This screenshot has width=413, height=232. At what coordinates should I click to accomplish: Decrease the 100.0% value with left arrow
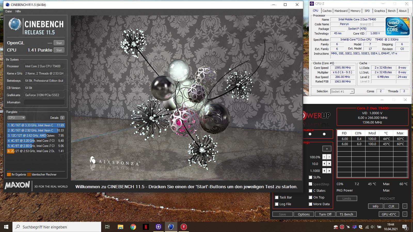tap(324, 157)
